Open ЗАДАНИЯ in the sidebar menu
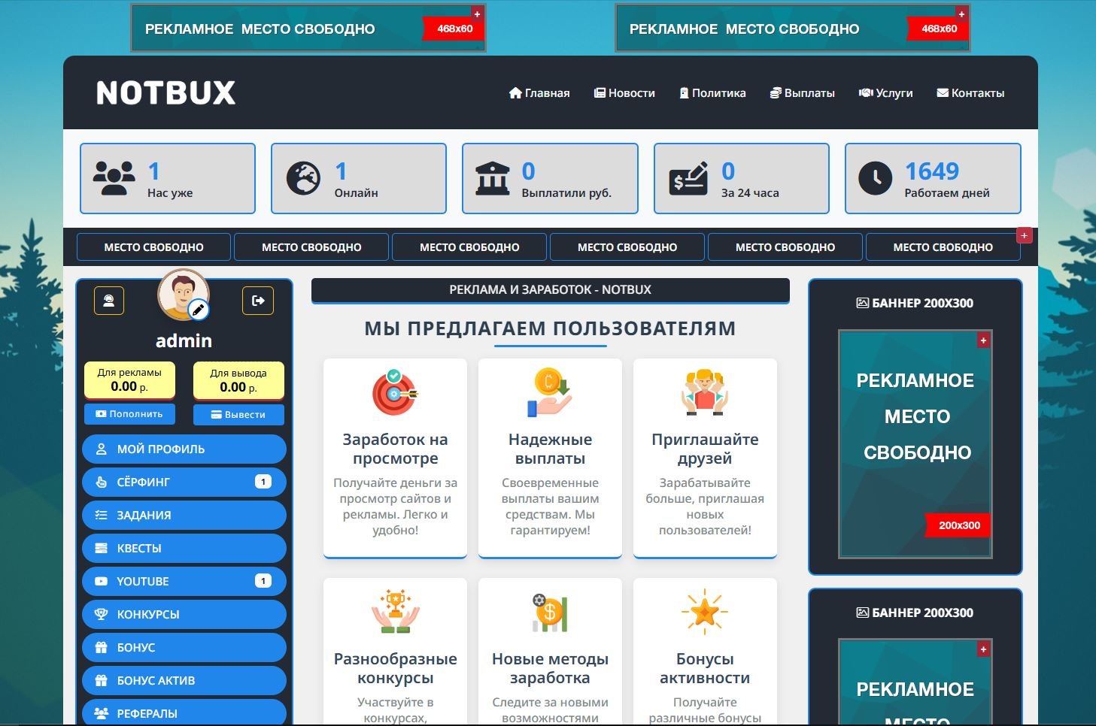 pyautogui.click(x=184, y=515)
